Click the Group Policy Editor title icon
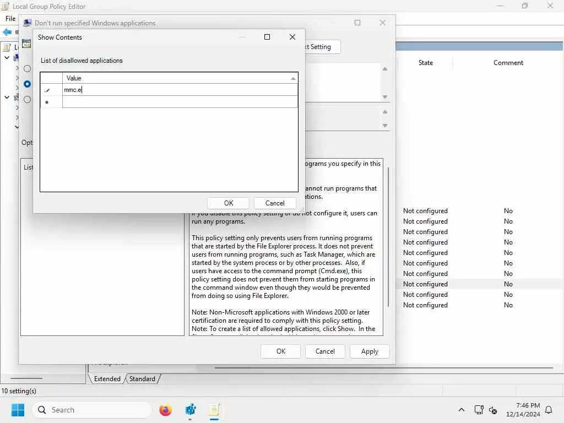This screenshot has width=564, height=423. point(6,6)
